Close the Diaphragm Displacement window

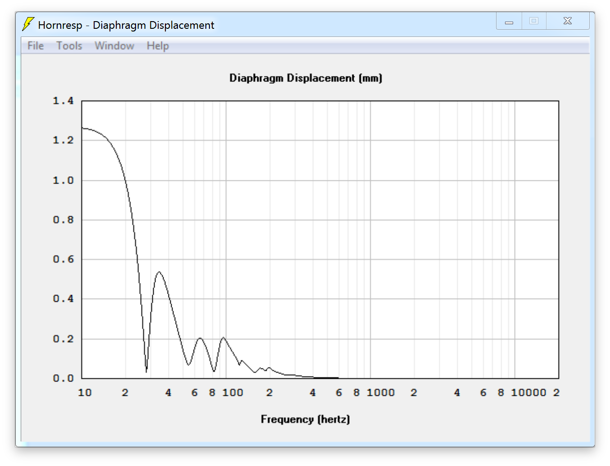(568, 21)
